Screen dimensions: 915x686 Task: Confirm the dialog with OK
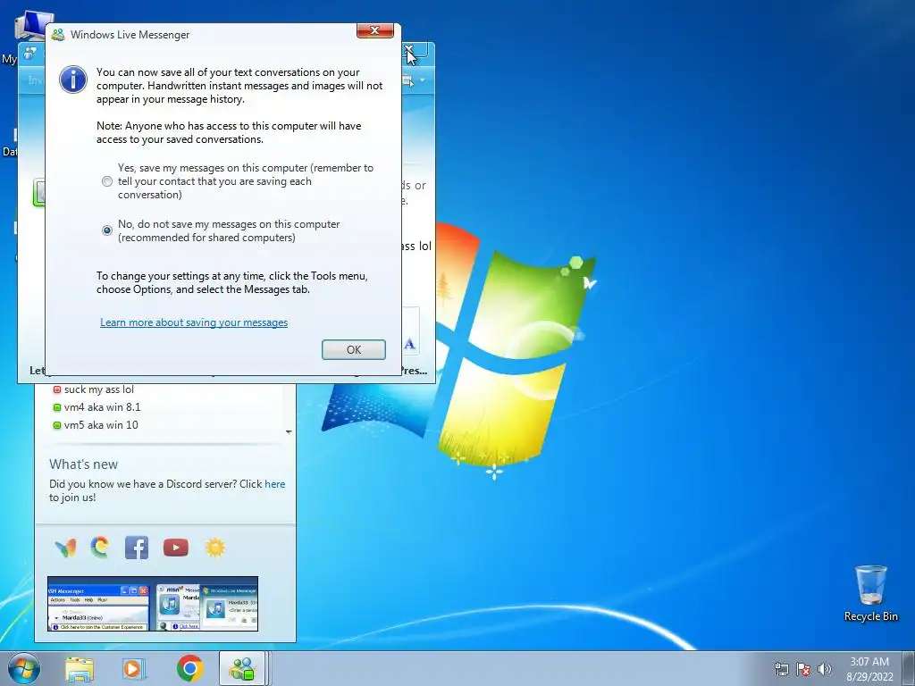(x=354, y=349)
